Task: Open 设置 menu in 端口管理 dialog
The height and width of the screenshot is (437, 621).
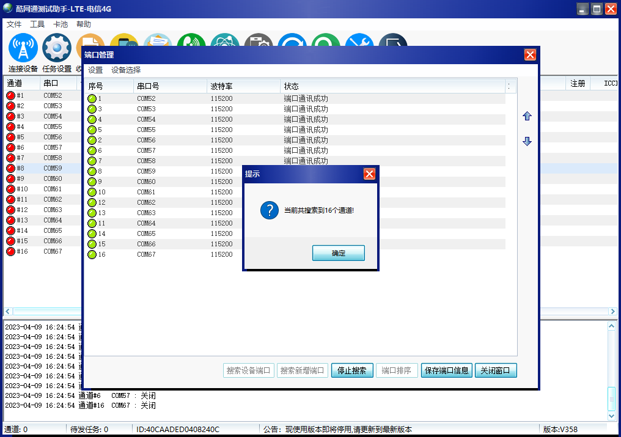Action: click(x=95, y=70)
